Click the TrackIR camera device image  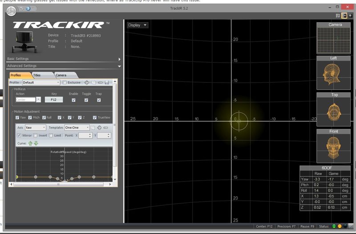click(x=24, y=42)
